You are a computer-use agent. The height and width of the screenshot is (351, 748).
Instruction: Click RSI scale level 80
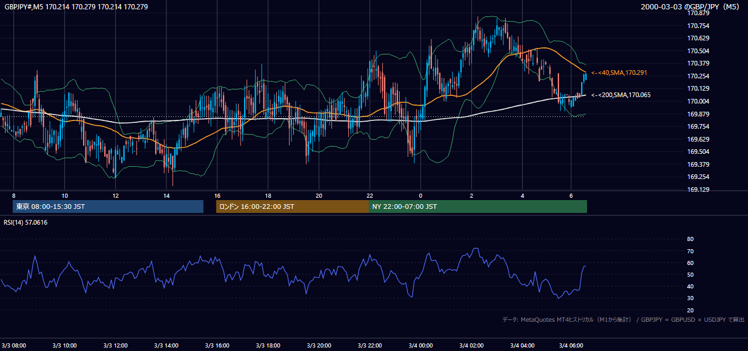click(690, 239)
